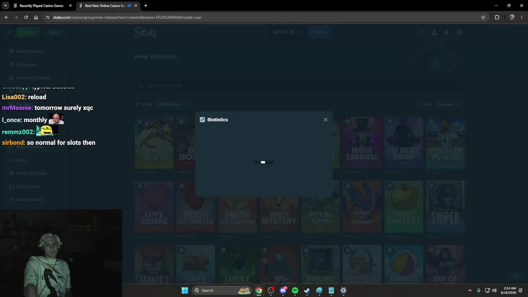Open Stake header search icon
This screenshot has width=528, height=297.
pos(422,32)
